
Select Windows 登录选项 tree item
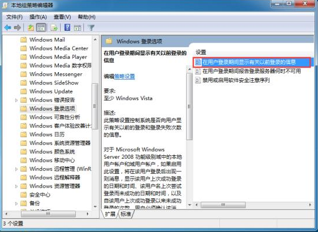[x=52, y=109]
